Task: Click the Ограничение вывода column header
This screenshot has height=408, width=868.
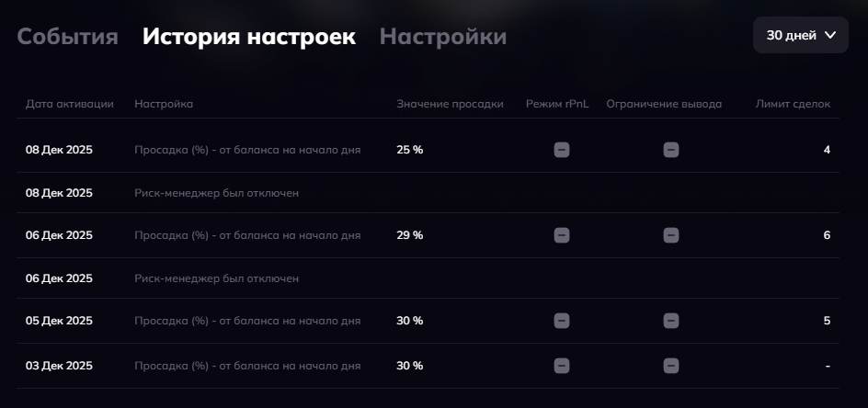Action: [664, 104]
